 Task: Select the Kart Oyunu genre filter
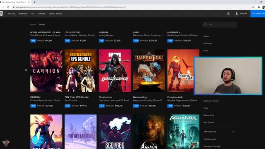pyautogui.click(x=209, y=123)
